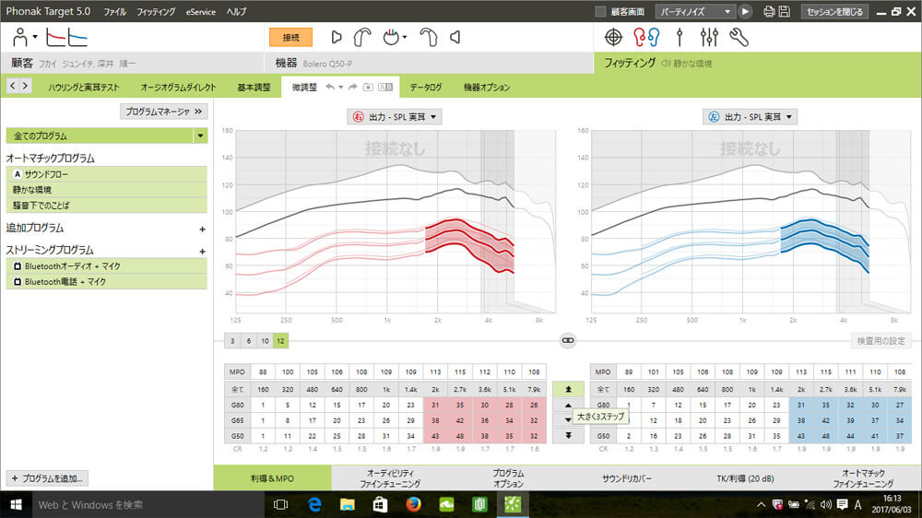Screen dimensions: 922x518
Task: Open the パーティノイズ sound dropdown
Action: click(695, 11)
